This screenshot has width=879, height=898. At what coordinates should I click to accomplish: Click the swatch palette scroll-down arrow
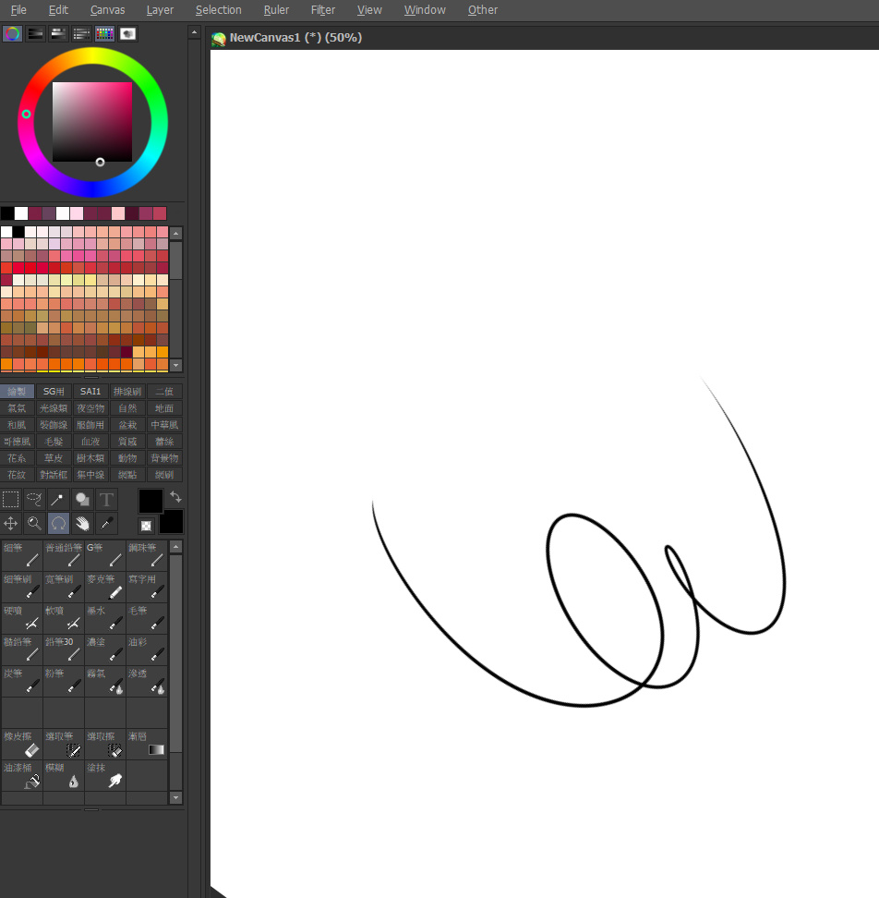coord(176,365)
